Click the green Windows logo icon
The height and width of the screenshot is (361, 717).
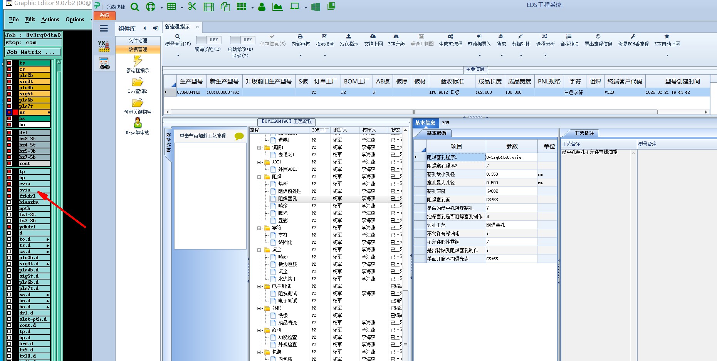(316, 7)
